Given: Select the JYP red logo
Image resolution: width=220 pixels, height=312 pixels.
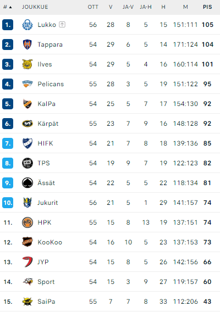Looking at the screenshot, I should pos(28,262).
